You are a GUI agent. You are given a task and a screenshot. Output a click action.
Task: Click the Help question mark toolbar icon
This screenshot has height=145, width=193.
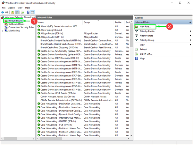pos(28,12)
